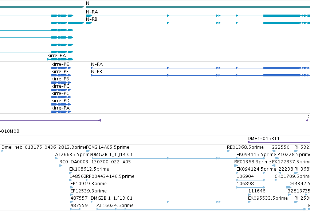
Task: Click the N-PA protein label
Action: click(97, 64)
